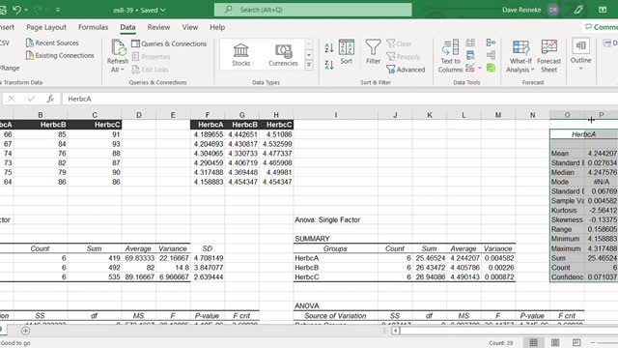Click cell value 4.189655
618x348 pixels.
pyautogui.click(x=208, y=134)
